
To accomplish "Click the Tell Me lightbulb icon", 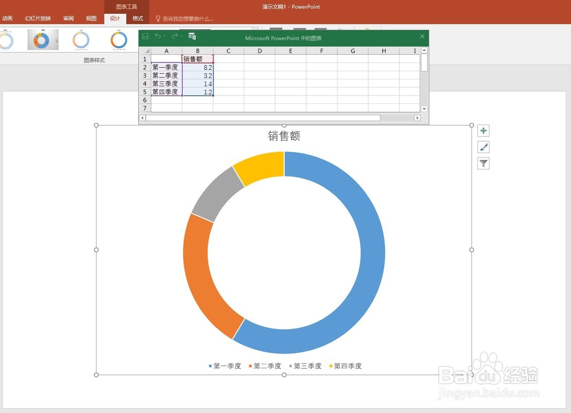I will coord(158,18).
